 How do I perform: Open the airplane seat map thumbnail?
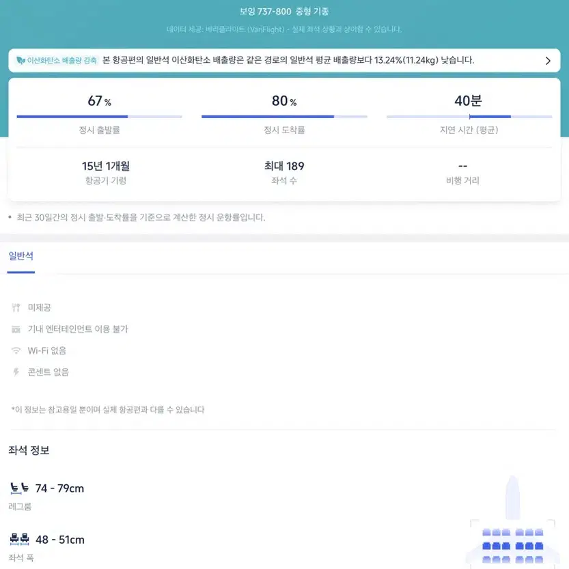pos(512,522)
